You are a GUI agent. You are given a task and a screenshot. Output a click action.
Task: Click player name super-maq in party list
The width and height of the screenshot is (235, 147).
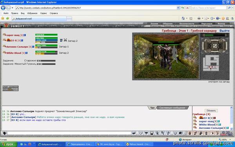click(x=13, y=35)
